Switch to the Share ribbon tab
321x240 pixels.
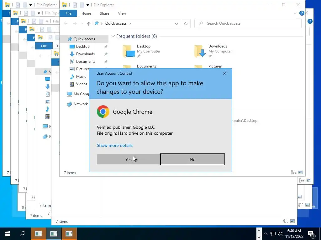pos(104,13)
